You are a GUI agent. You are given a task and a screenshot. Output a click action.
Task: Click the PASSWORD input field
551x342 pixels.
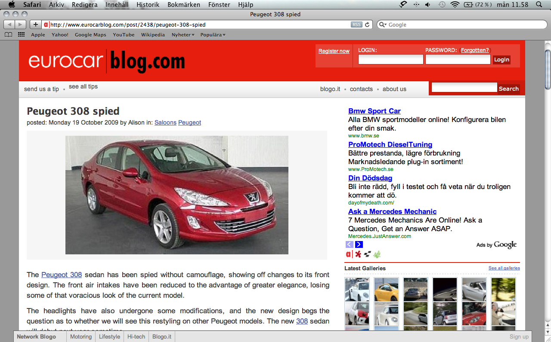458,60
